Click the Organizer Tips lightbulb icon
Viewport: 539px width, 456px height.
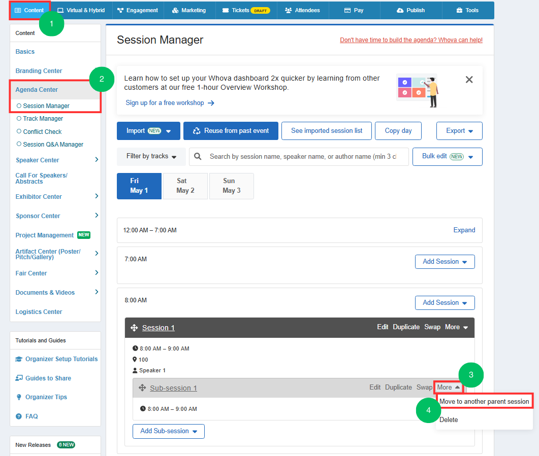coord(19,397)
